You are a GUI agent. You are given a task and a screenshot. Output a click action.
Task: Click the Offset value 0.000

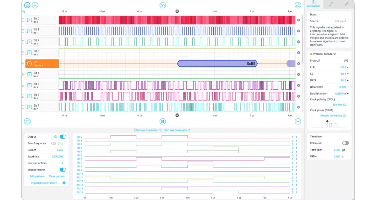337,156
